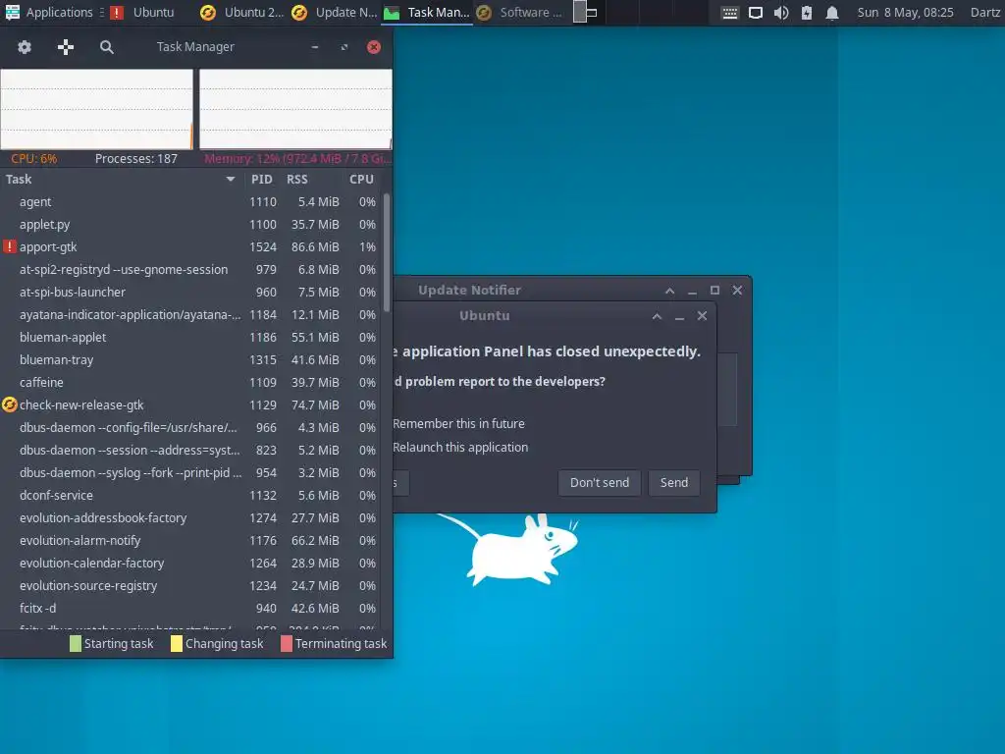Roll up the Ubuntu dialog with caret
Screen dimensions: 1005x754
[x=657, y=316]
